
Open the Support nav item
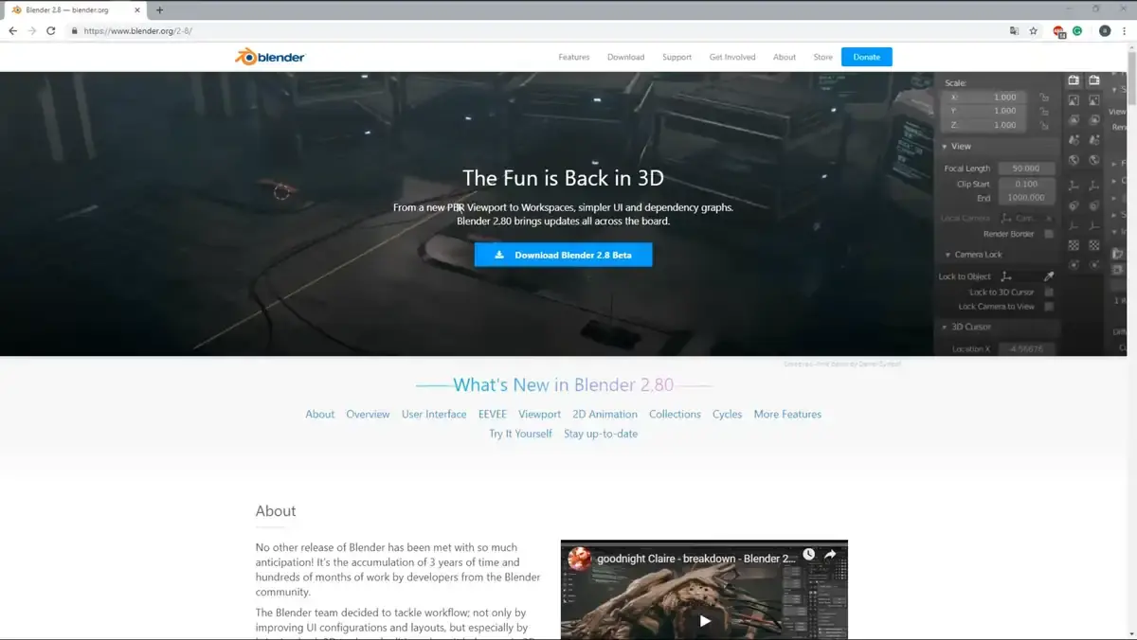(677, 57)
